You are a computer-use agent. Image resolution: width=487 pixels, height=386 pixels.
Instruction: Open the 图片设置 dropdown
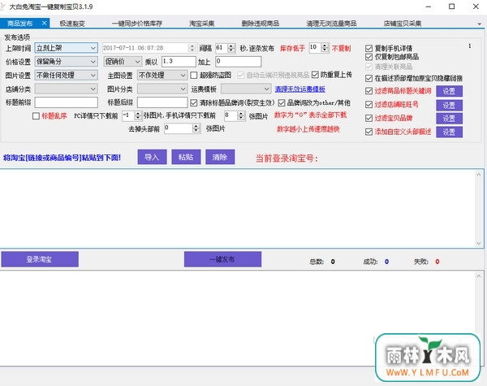point(67,75)
